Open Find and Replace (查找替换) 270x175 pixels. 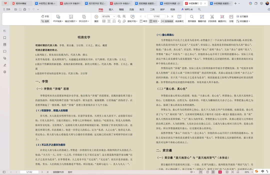point(192,19)
